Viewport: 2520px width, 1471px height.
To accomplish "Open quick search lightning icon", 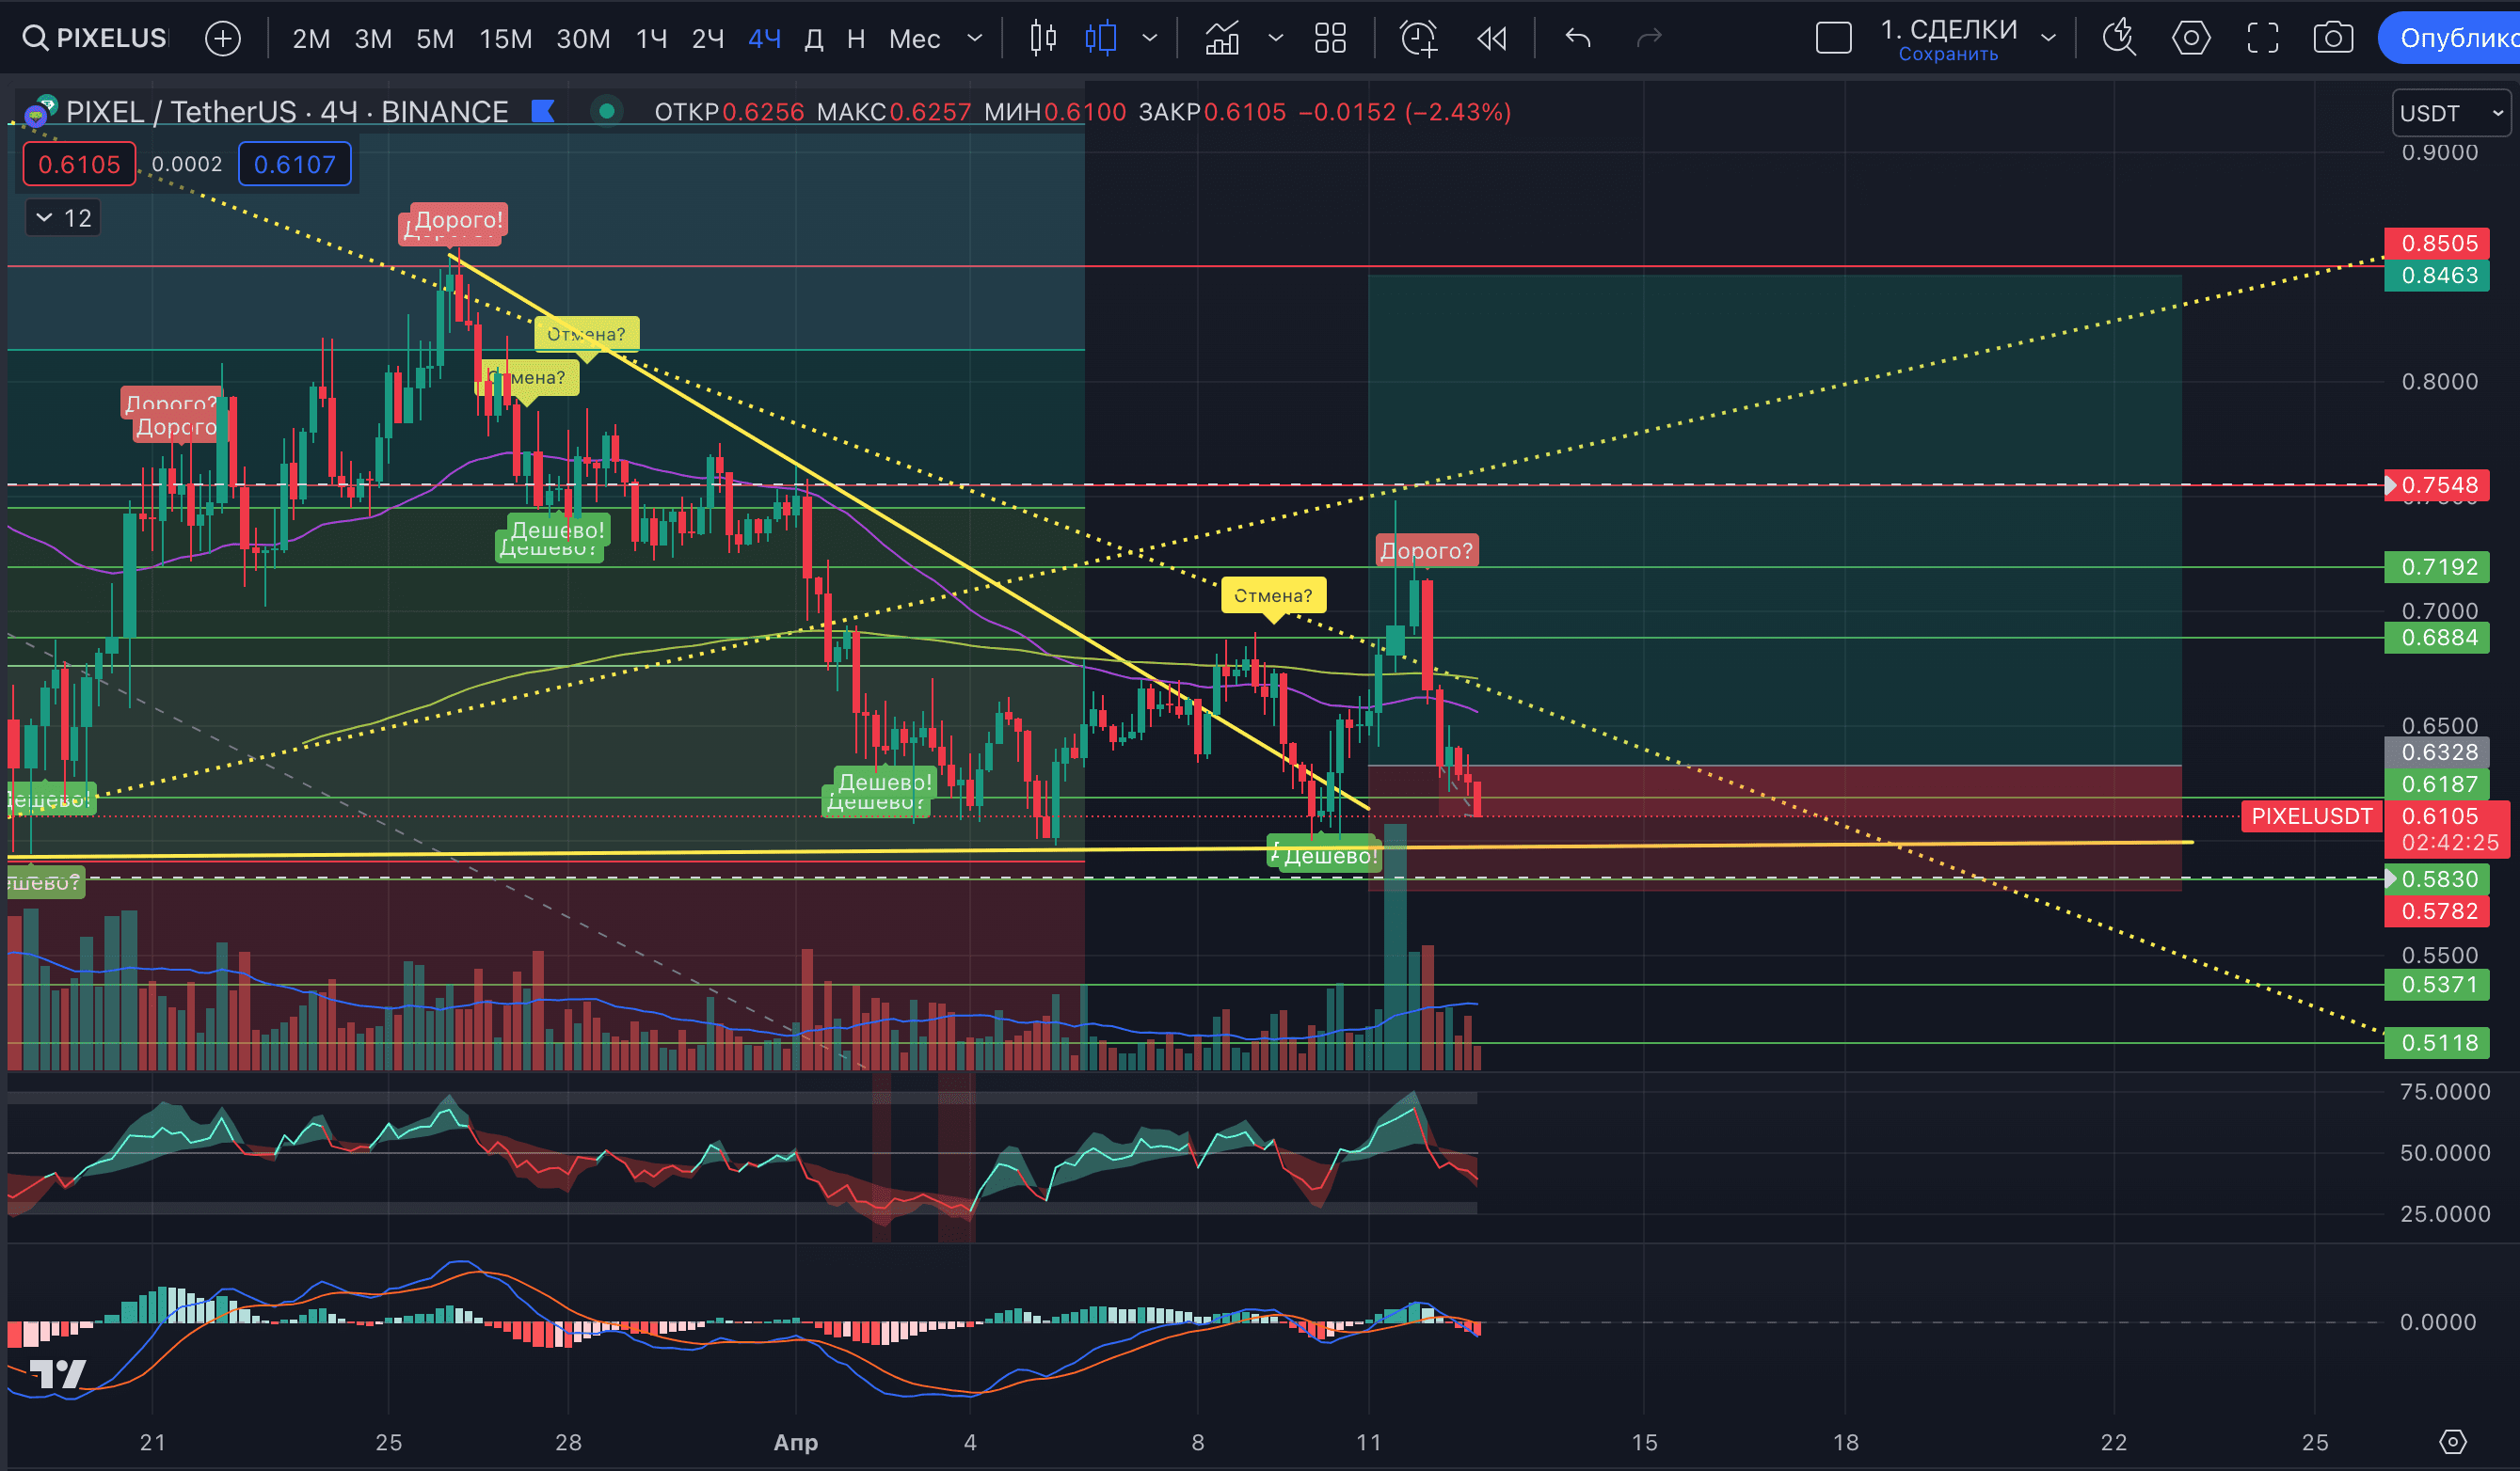I will point(2118,39).
